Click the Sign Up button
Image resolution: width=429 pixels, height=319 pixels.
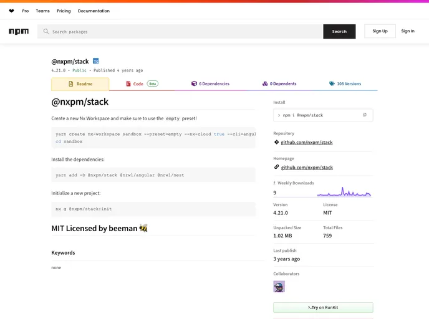[380, 31]
